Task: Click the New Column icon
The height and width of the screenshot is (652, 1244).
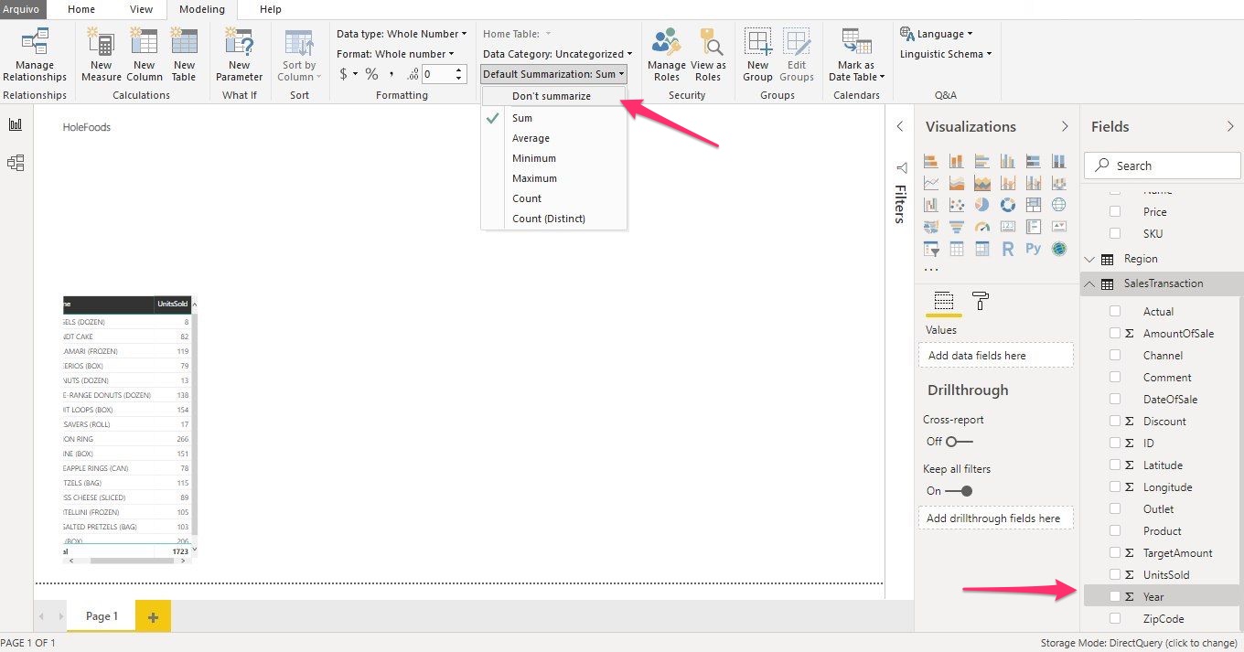Action: pos(144,55)
